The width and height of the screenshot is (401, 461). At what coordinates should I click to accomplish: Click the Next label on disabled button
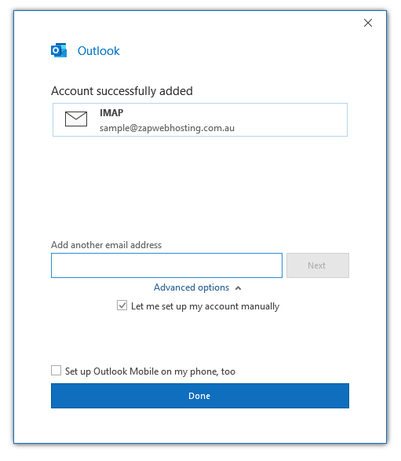tap(316, 265)
